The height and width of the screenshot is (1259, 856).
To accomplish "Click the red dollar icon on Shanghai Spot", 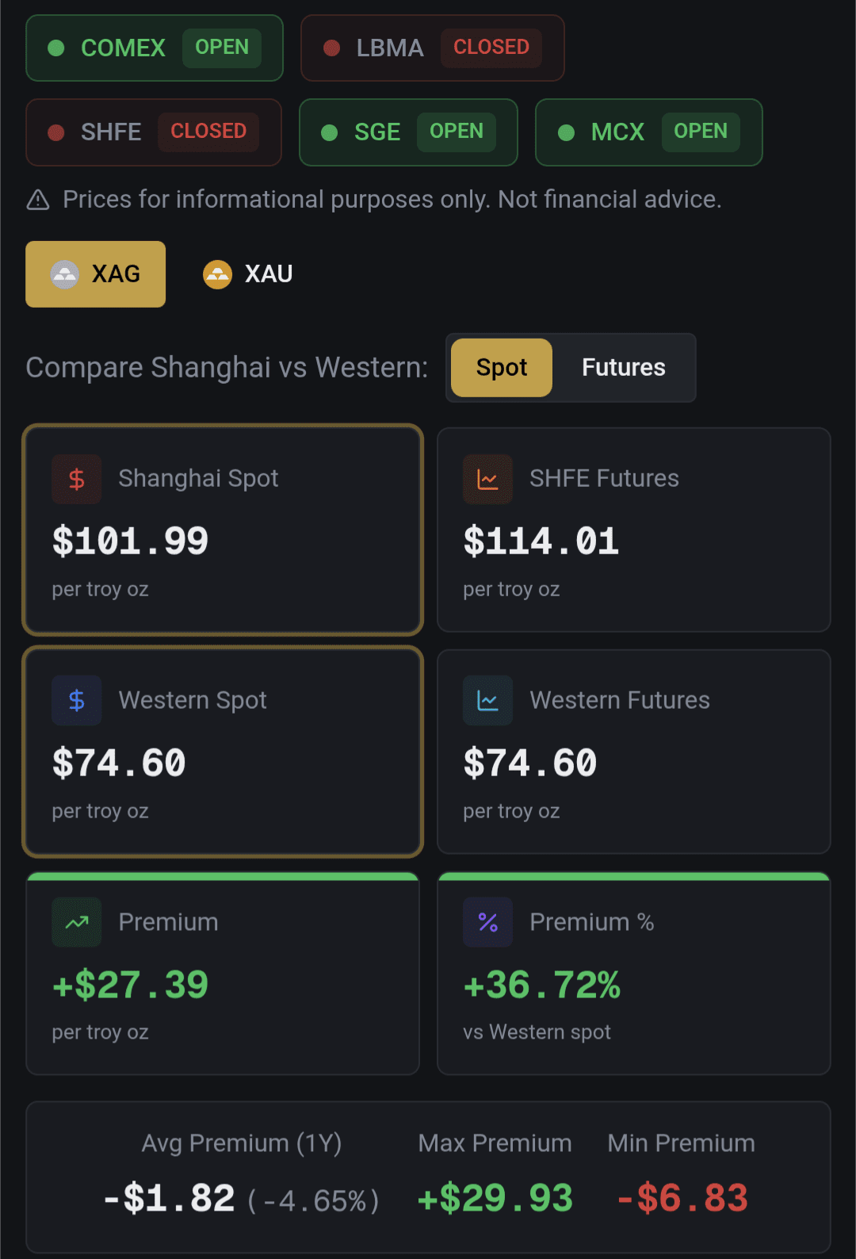I will 77,479.
